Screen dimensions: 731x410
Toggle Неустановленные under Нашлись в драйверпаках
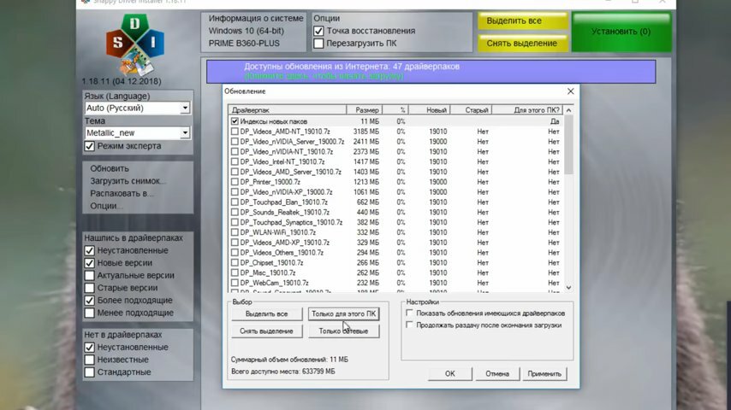[x=90, y=250]
